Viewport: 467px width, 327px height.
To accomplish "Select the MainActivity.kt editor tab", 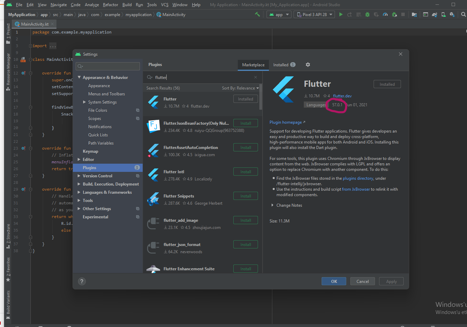I will click(x=35, y=24).
